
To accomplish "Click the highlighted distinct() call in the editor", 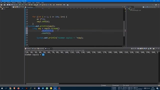I will pyautogui.click(x=47, y=31).
